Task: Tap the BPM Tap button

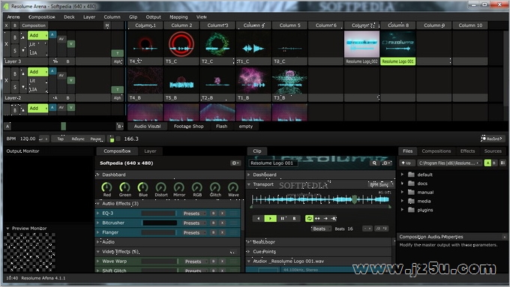Action: (x=61, y=139)
